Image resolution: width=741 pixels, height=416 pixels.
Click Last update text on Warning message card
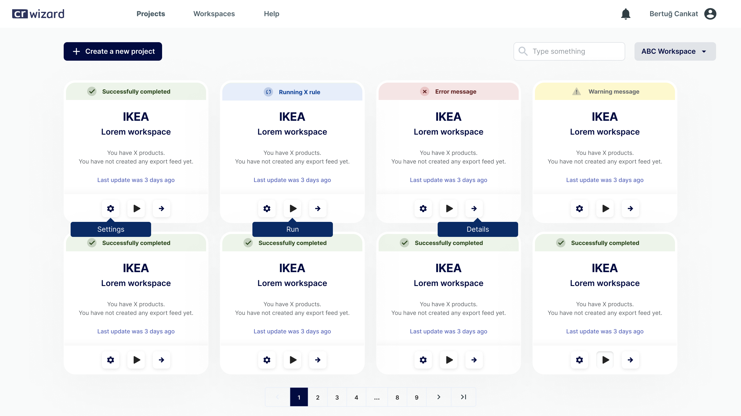(605, 180)
